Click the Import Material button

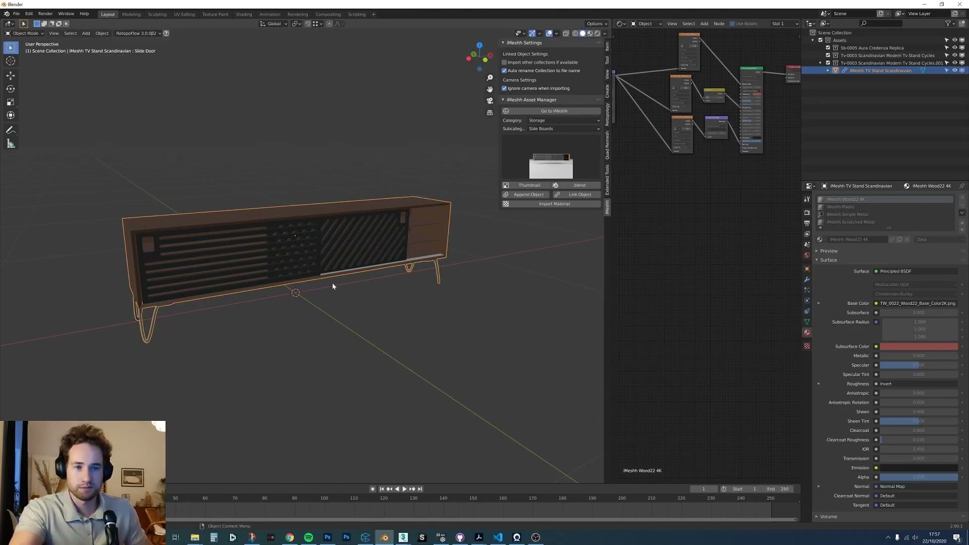click(551, 204)
